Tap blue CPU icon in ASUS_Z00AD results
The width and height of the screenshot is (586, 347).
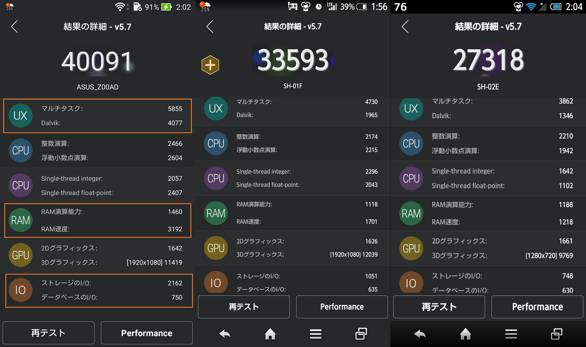21,150
